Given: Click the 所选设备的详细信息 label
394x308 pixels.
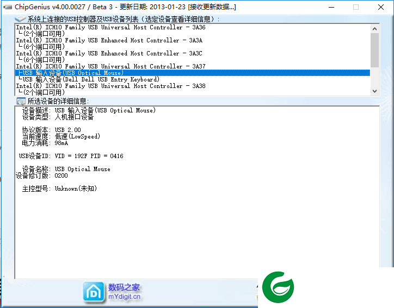Looking at the screenshot, I should pyautogui.click(x=58, y=101).
